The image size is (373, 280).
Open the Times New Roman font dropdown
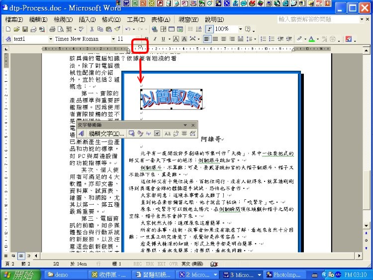tap(113, 39)
